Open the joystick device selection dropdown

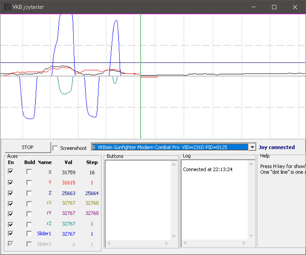pos(252,147)
